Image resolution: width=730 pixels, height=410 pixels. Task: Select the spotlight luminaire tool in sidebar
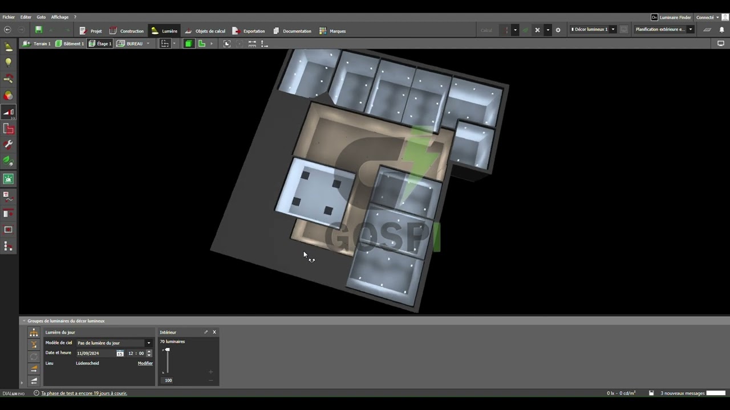(9, 47)
